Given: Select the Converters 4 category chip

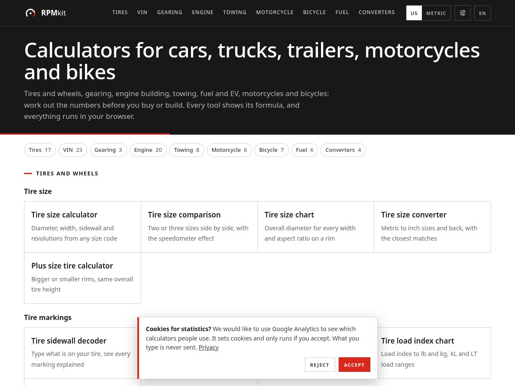Looking at the screenshot, I should click(x=343, y=150).
